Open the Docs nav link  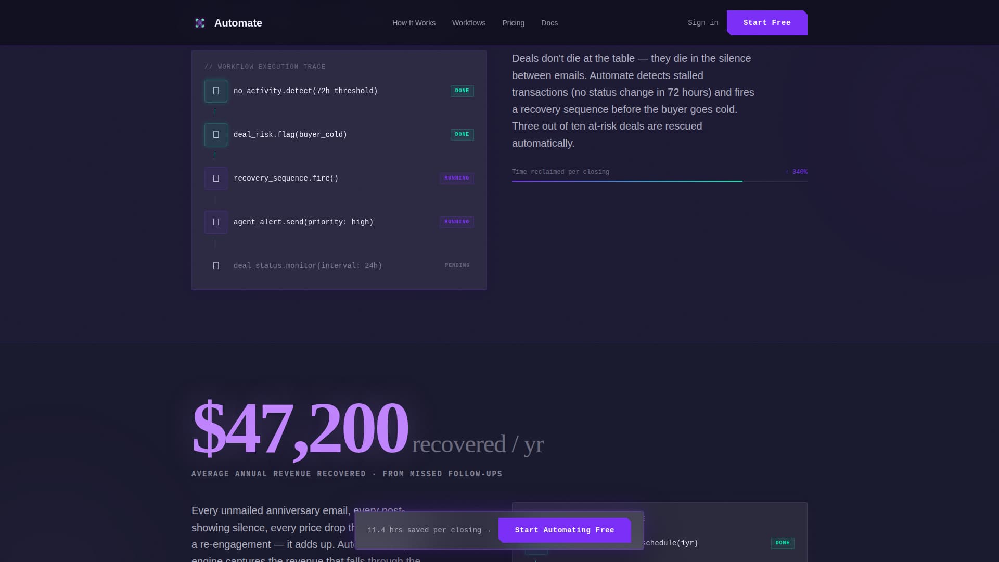[549, 23]
